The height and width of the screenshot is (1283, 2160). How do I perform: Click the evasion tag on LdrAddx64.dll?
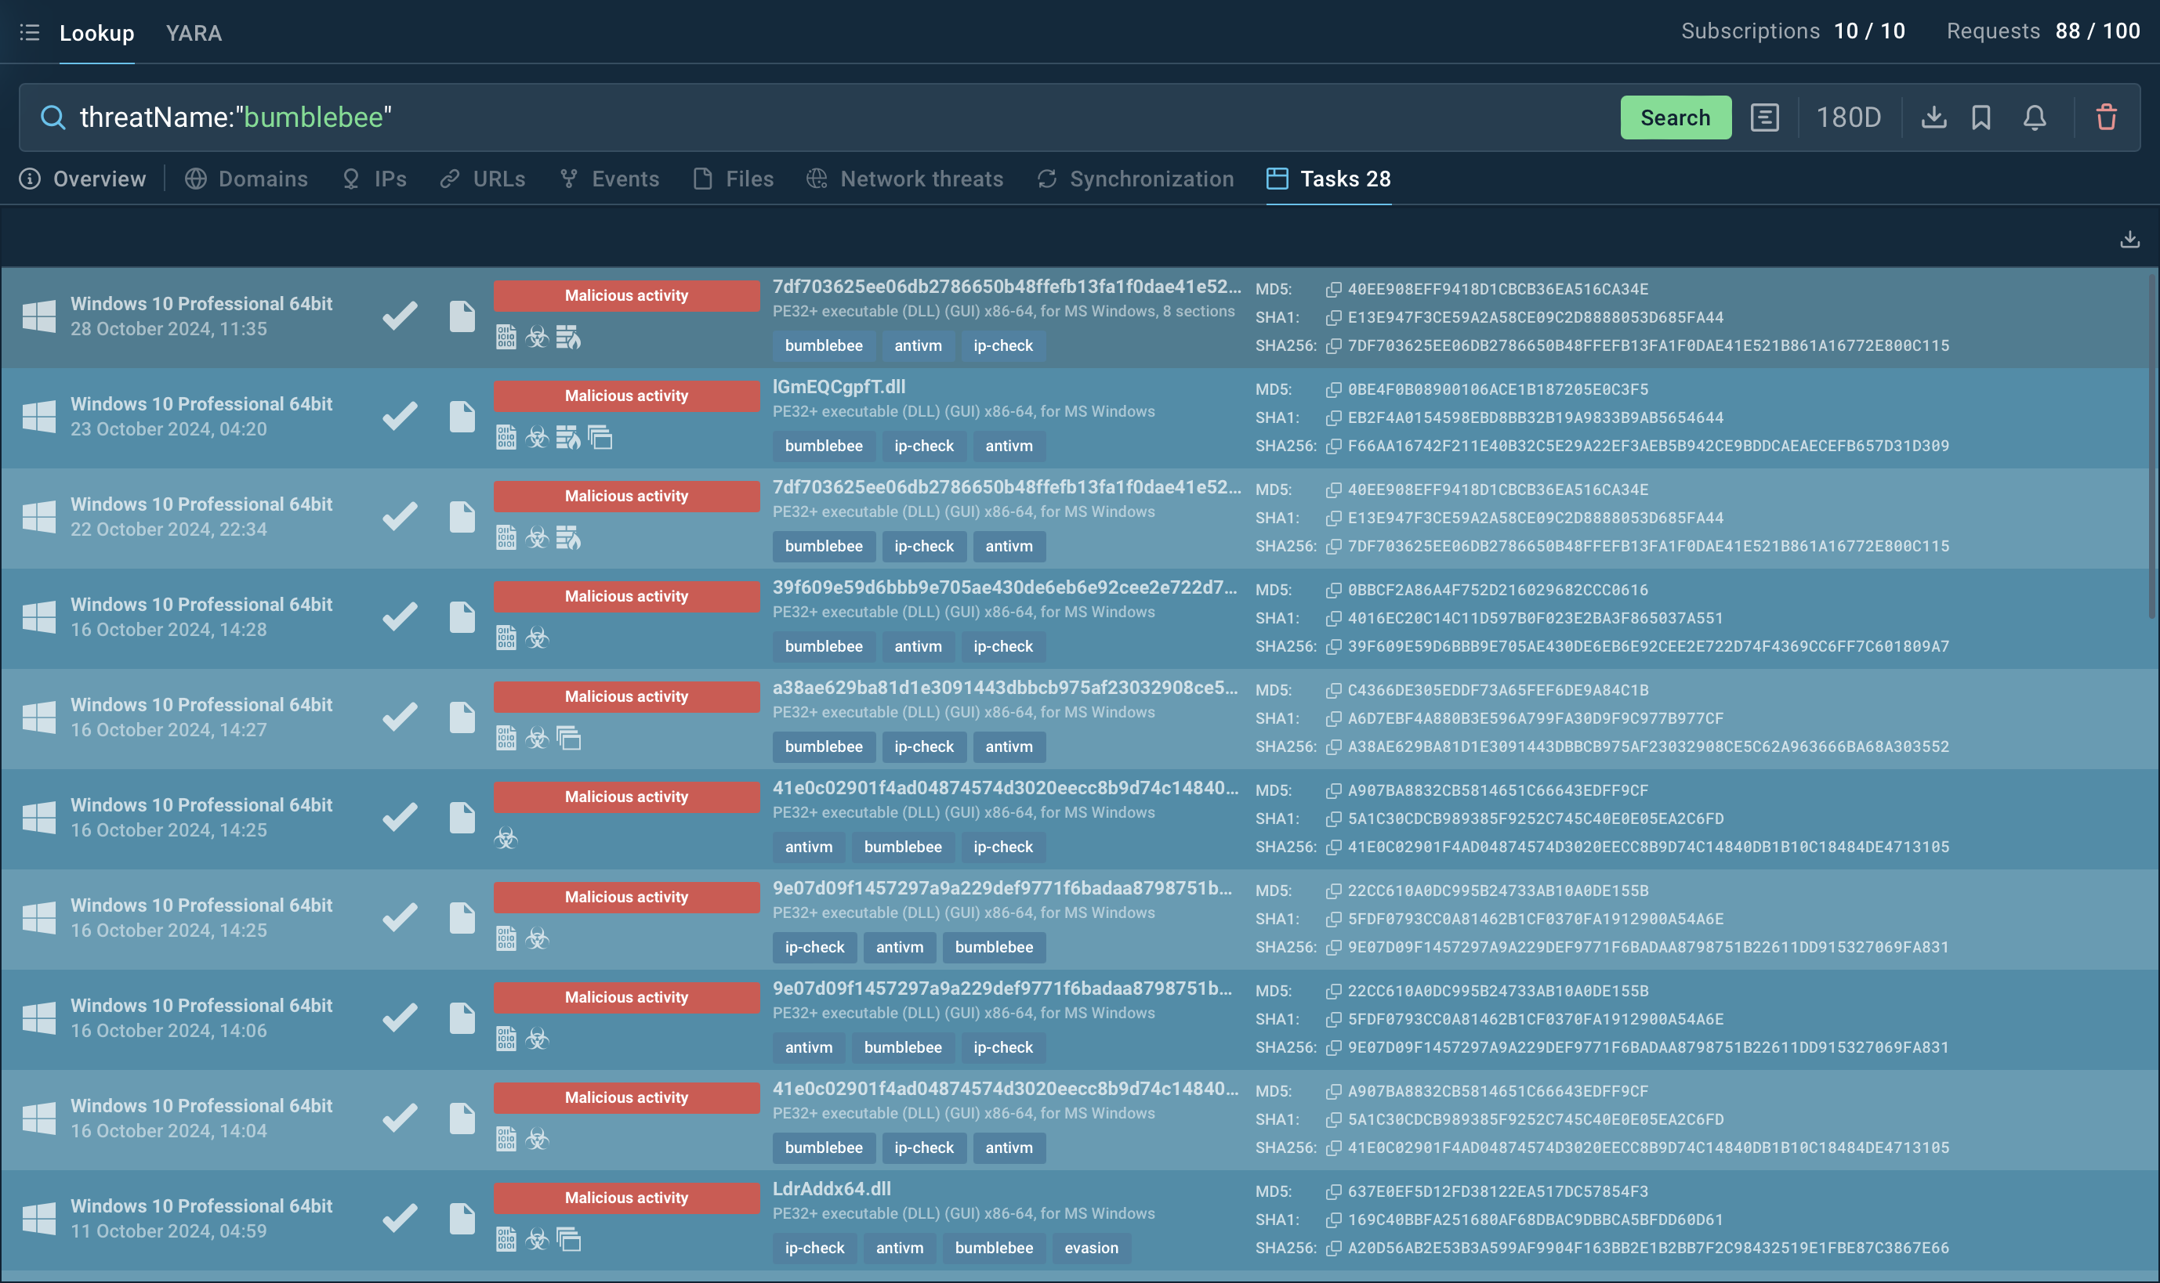click(x=1091, y=1248)
